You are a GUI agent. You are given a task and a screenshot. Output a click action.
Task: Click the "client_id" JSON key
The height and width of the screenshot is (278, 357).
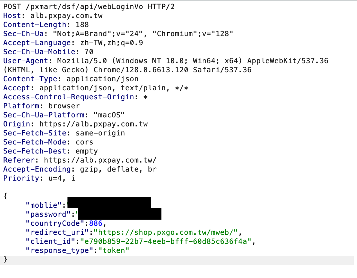[x=51, y=241]
